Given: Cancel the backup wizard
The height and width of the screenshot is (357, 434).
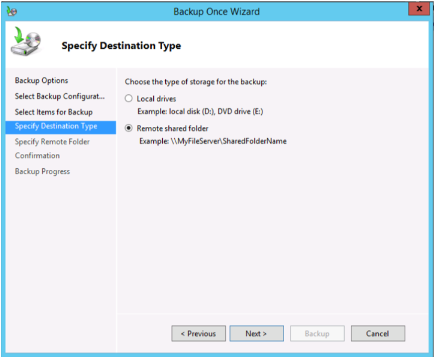Looking at the screenshot, I should pyautogui.click(x=377, y=334).
